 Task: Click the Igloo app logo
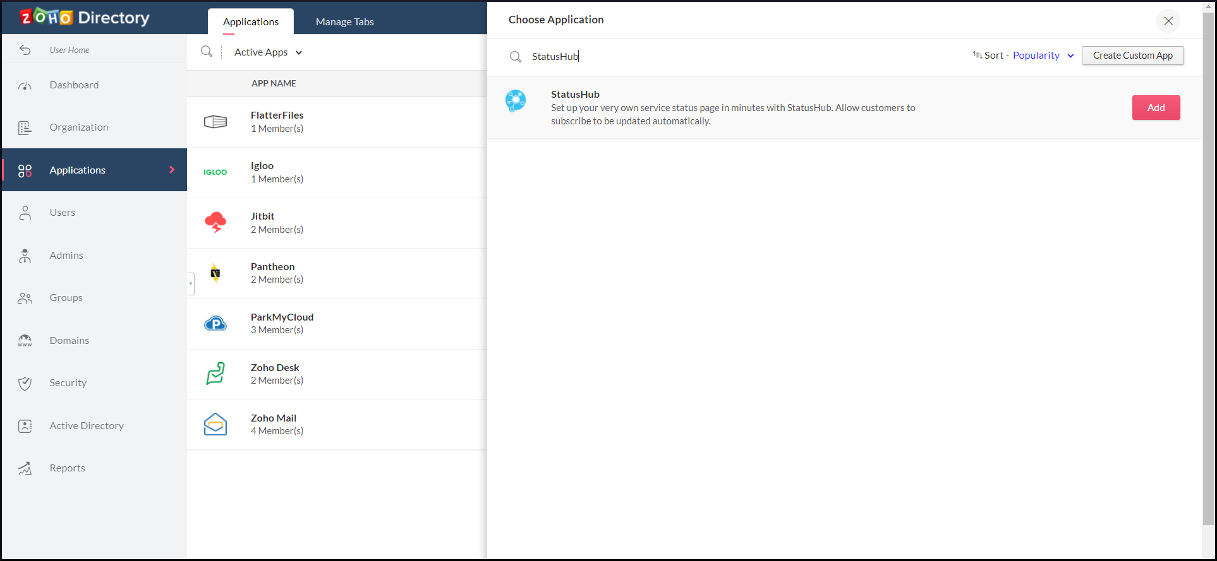tap(215, 172)
